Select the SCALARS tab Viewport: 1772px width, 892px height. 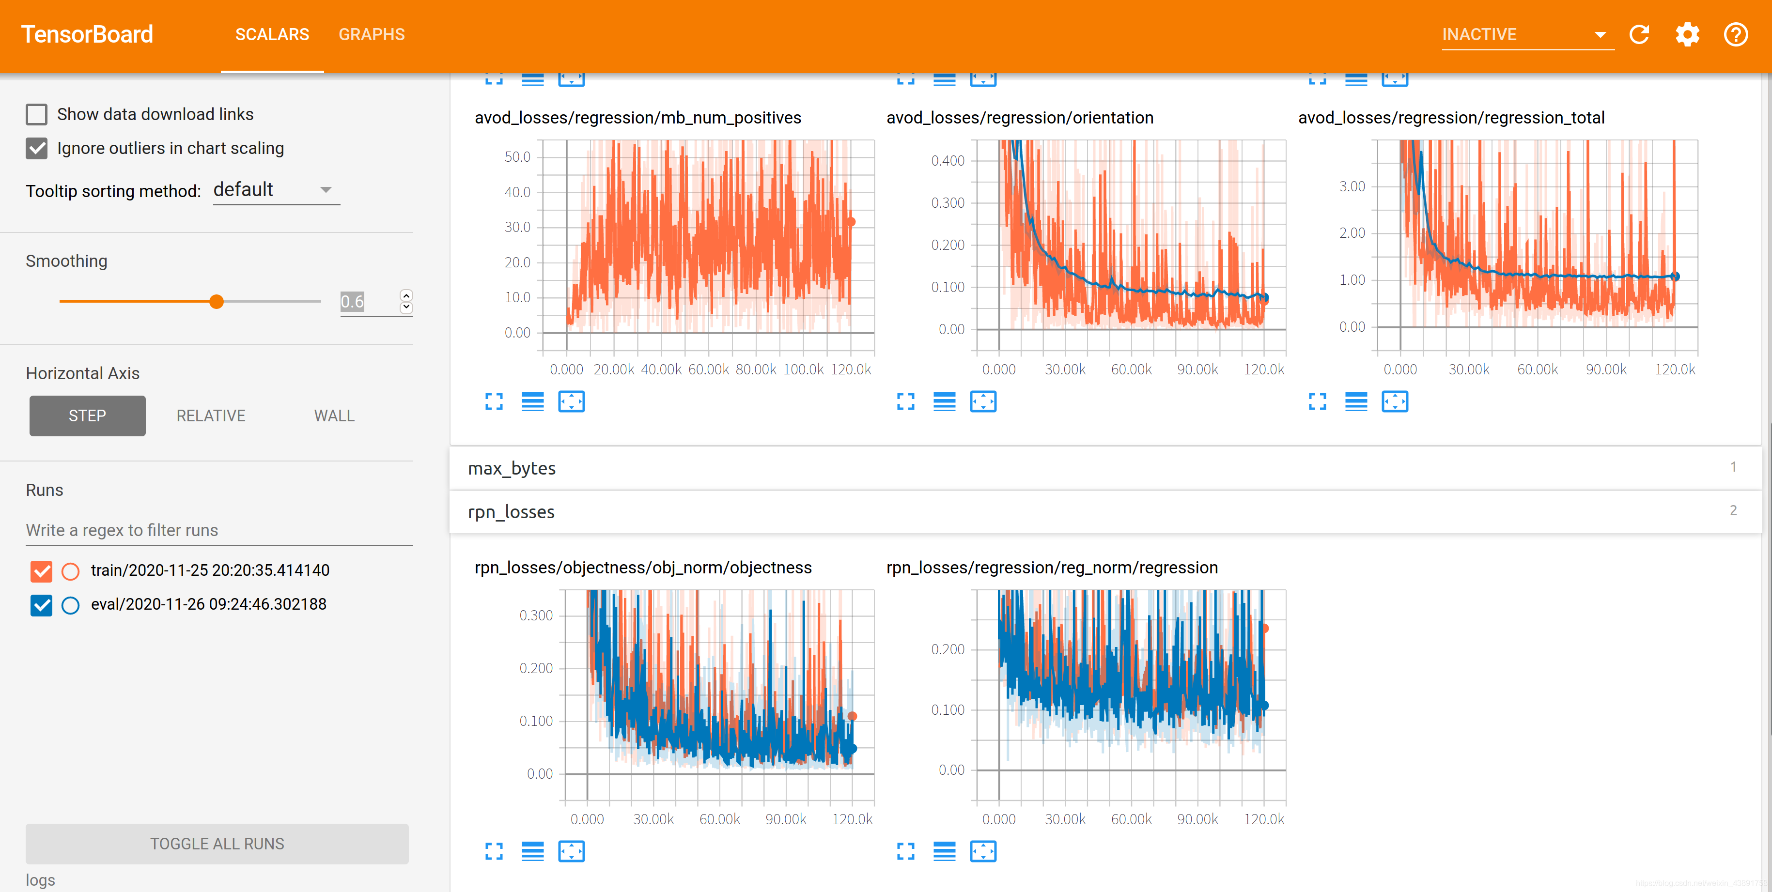pyautogui.click(x=272, y=34)
